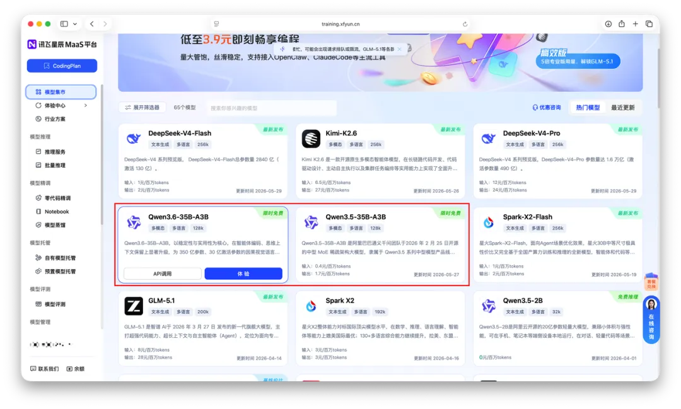Viewport: 681px width, 409px height.
Task: Expand filters with 展开筛选器
Action: 143,107
